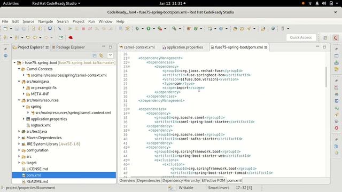
Task: Click the red CodeReady perspective icon at top right
Action: [336, 38]
